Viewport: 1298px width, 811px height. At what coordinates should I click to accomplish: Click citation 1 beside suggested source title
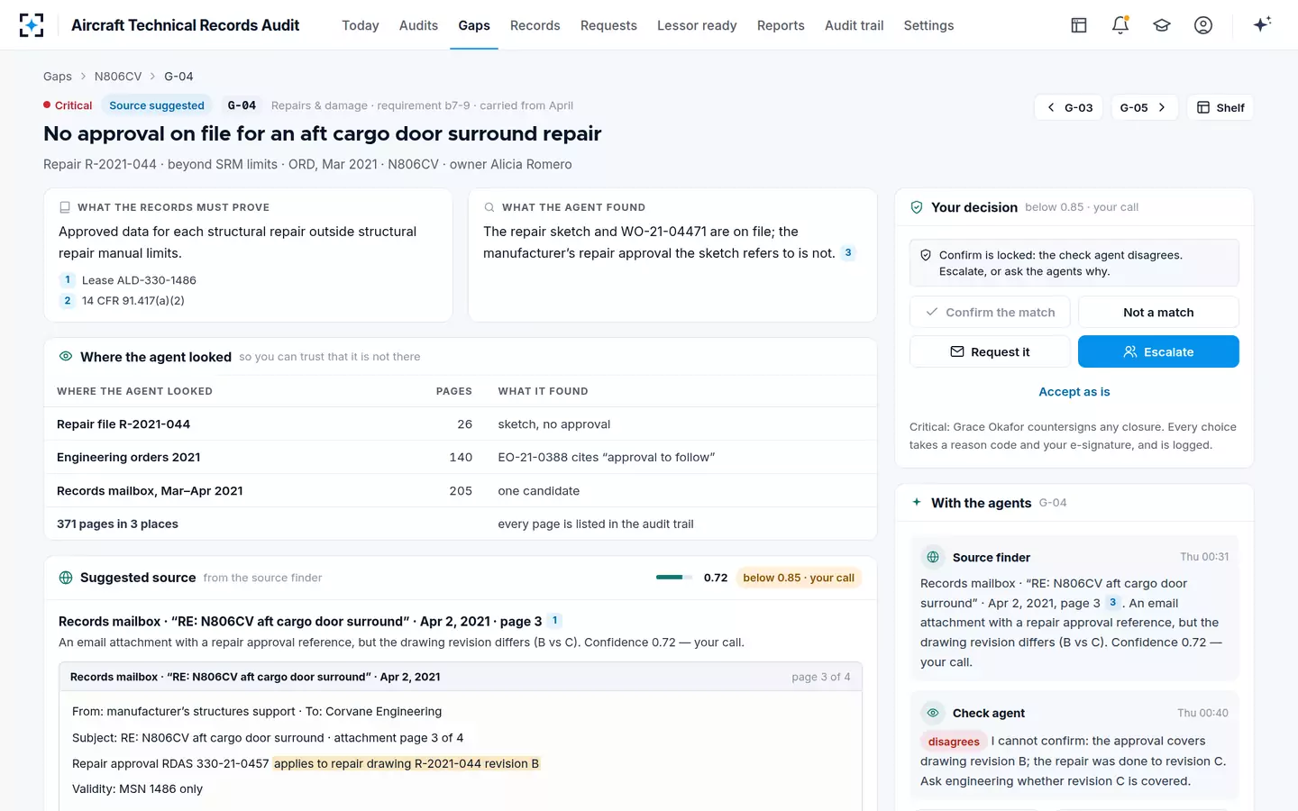point(554,621)
